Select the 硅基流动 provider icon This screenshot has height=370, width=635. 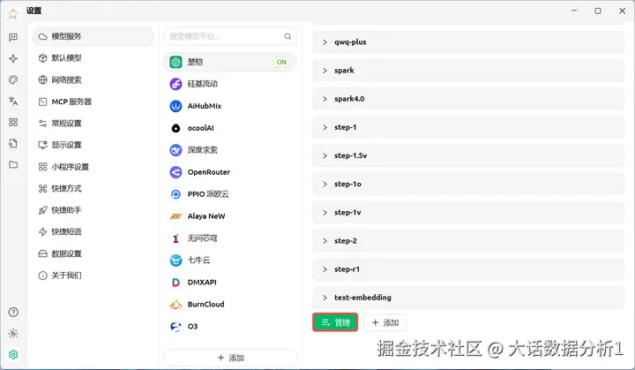click(176, 84)
